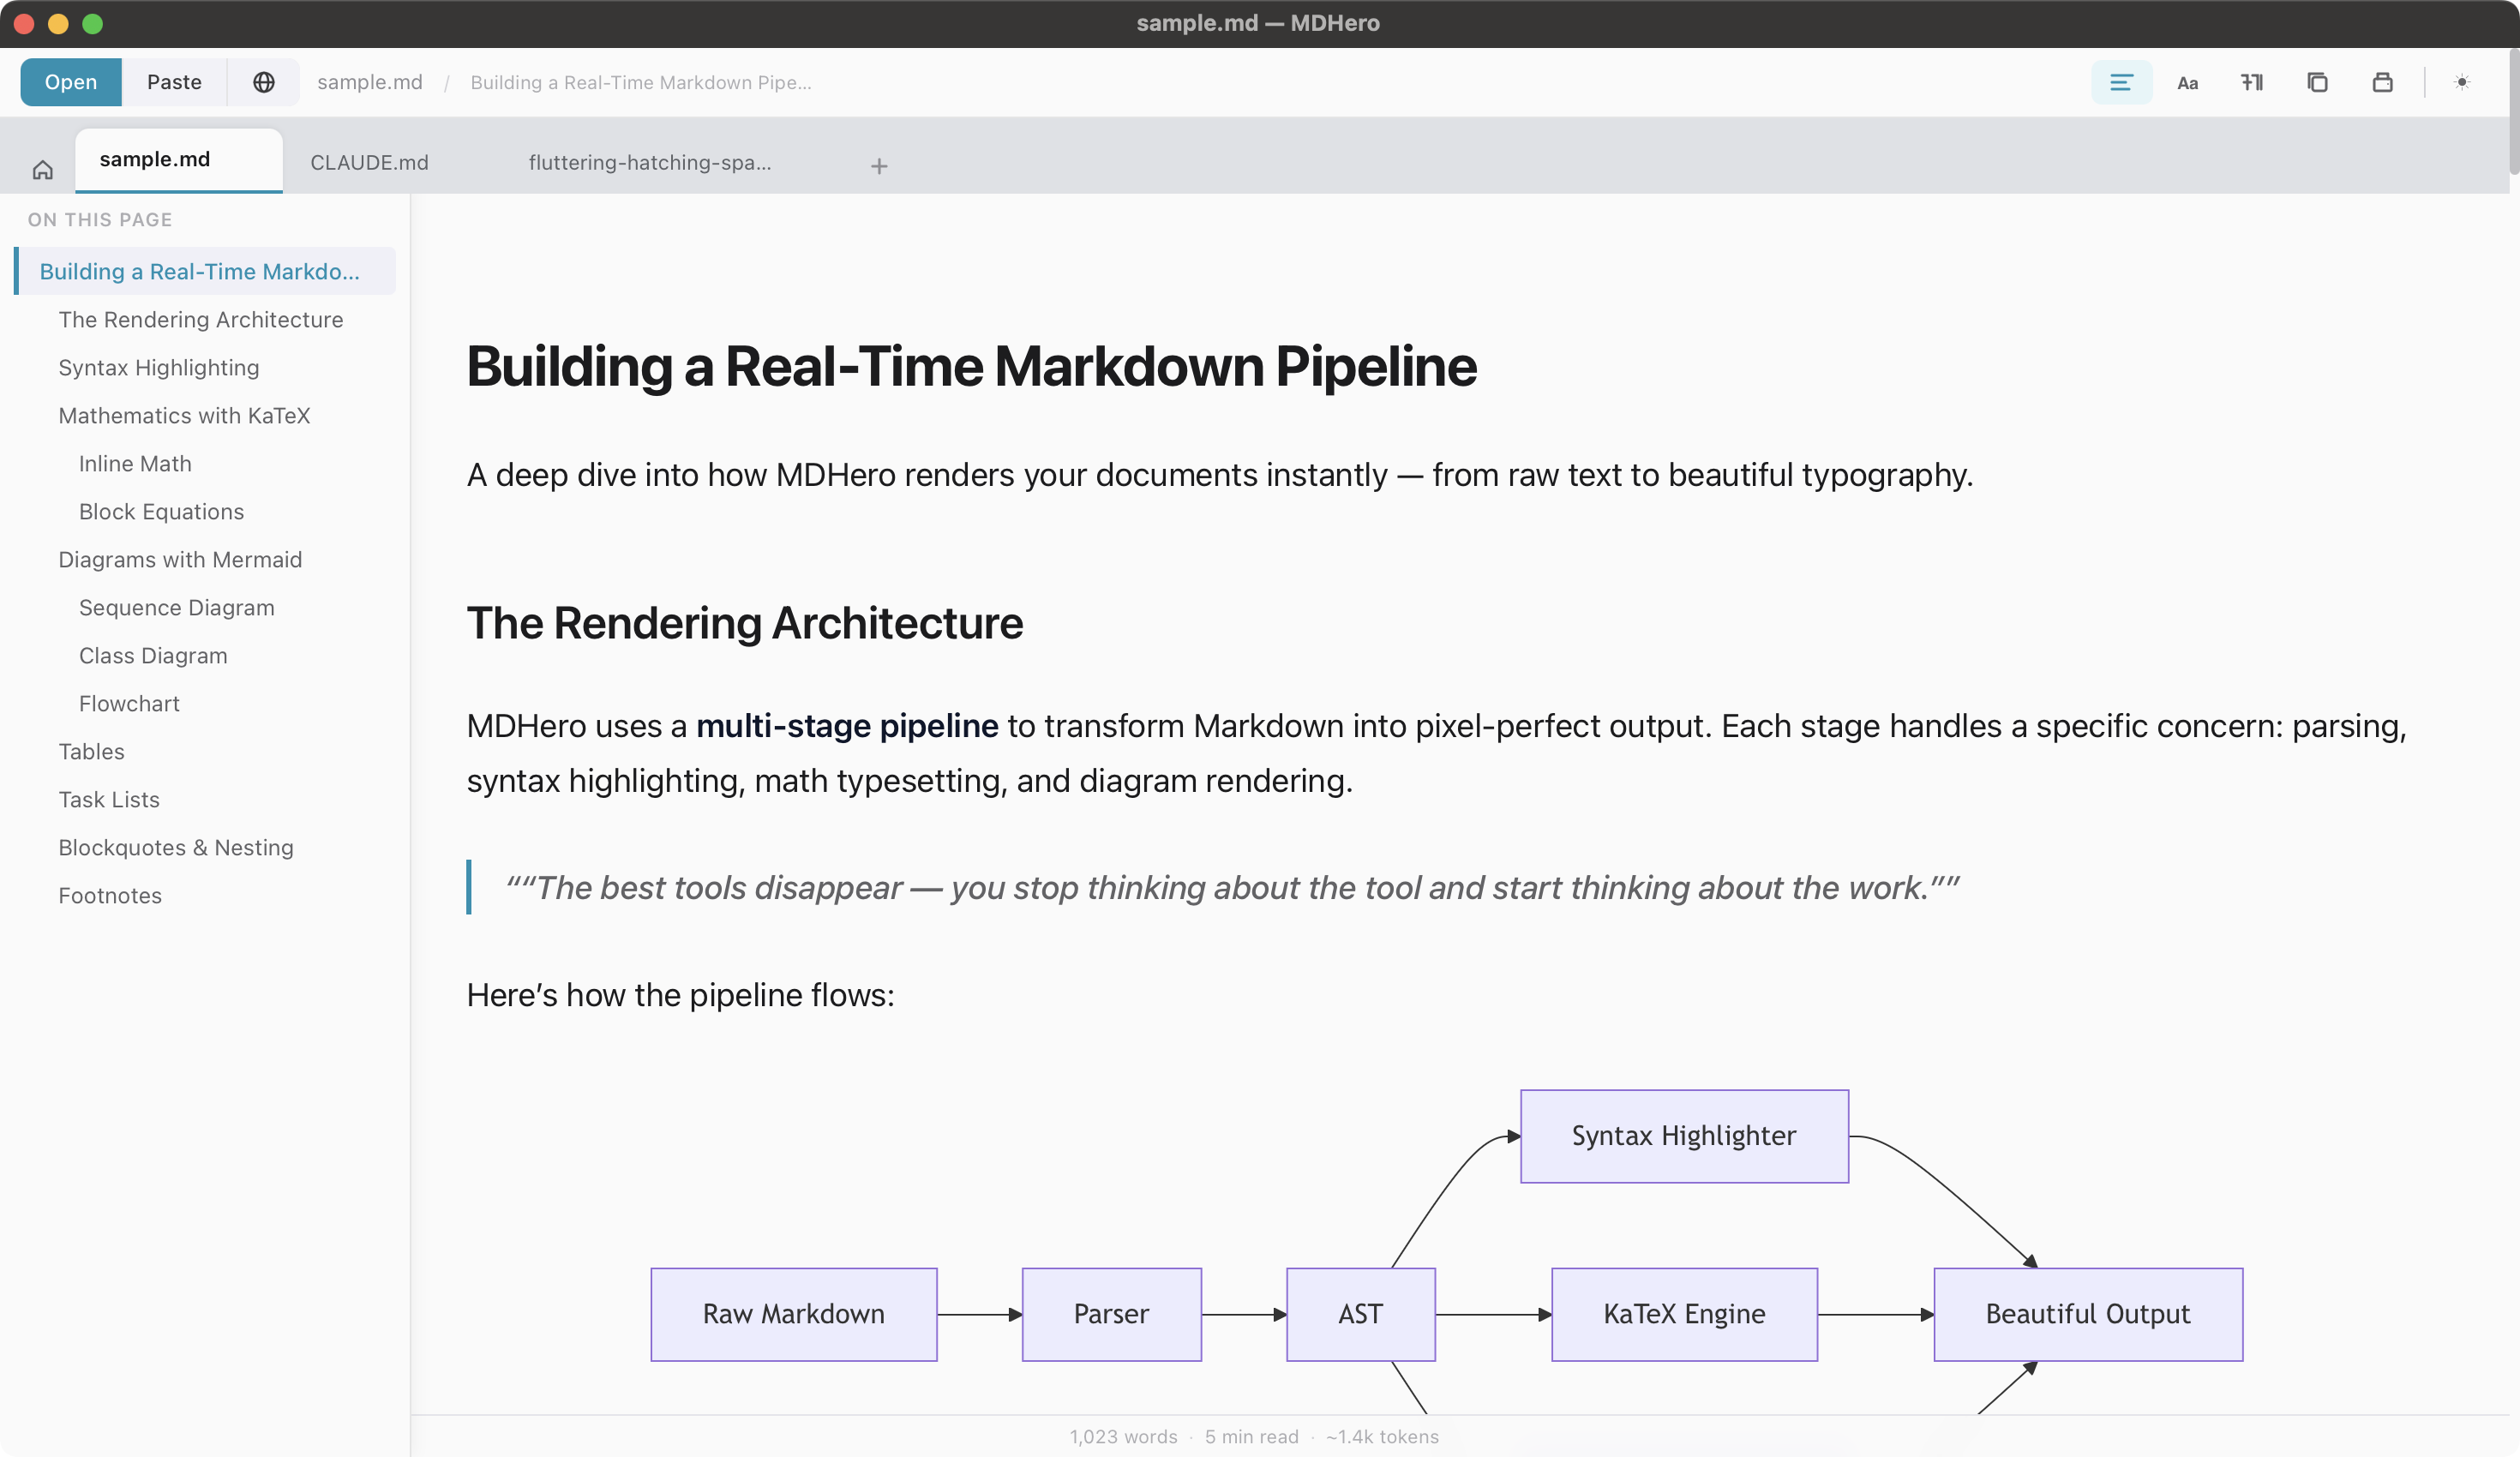Copy the document with the copy icon
This screenshot has height=1457, width=2520.
[x=2317, y=82]
